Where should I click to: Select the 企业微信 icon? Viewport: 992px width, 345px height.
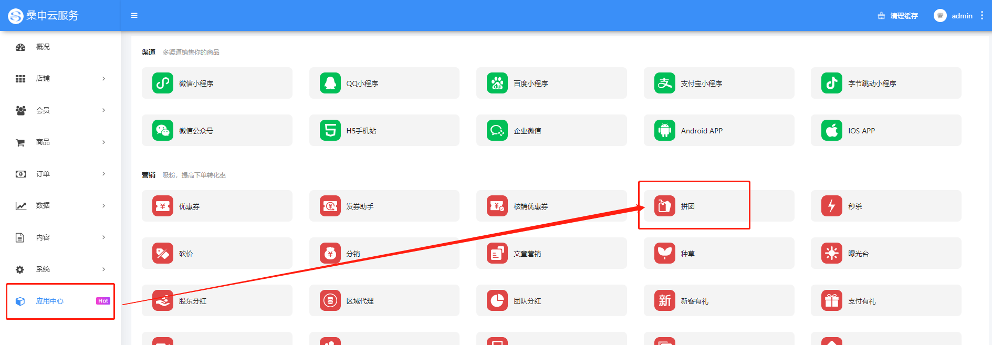(x=497, y=130)
